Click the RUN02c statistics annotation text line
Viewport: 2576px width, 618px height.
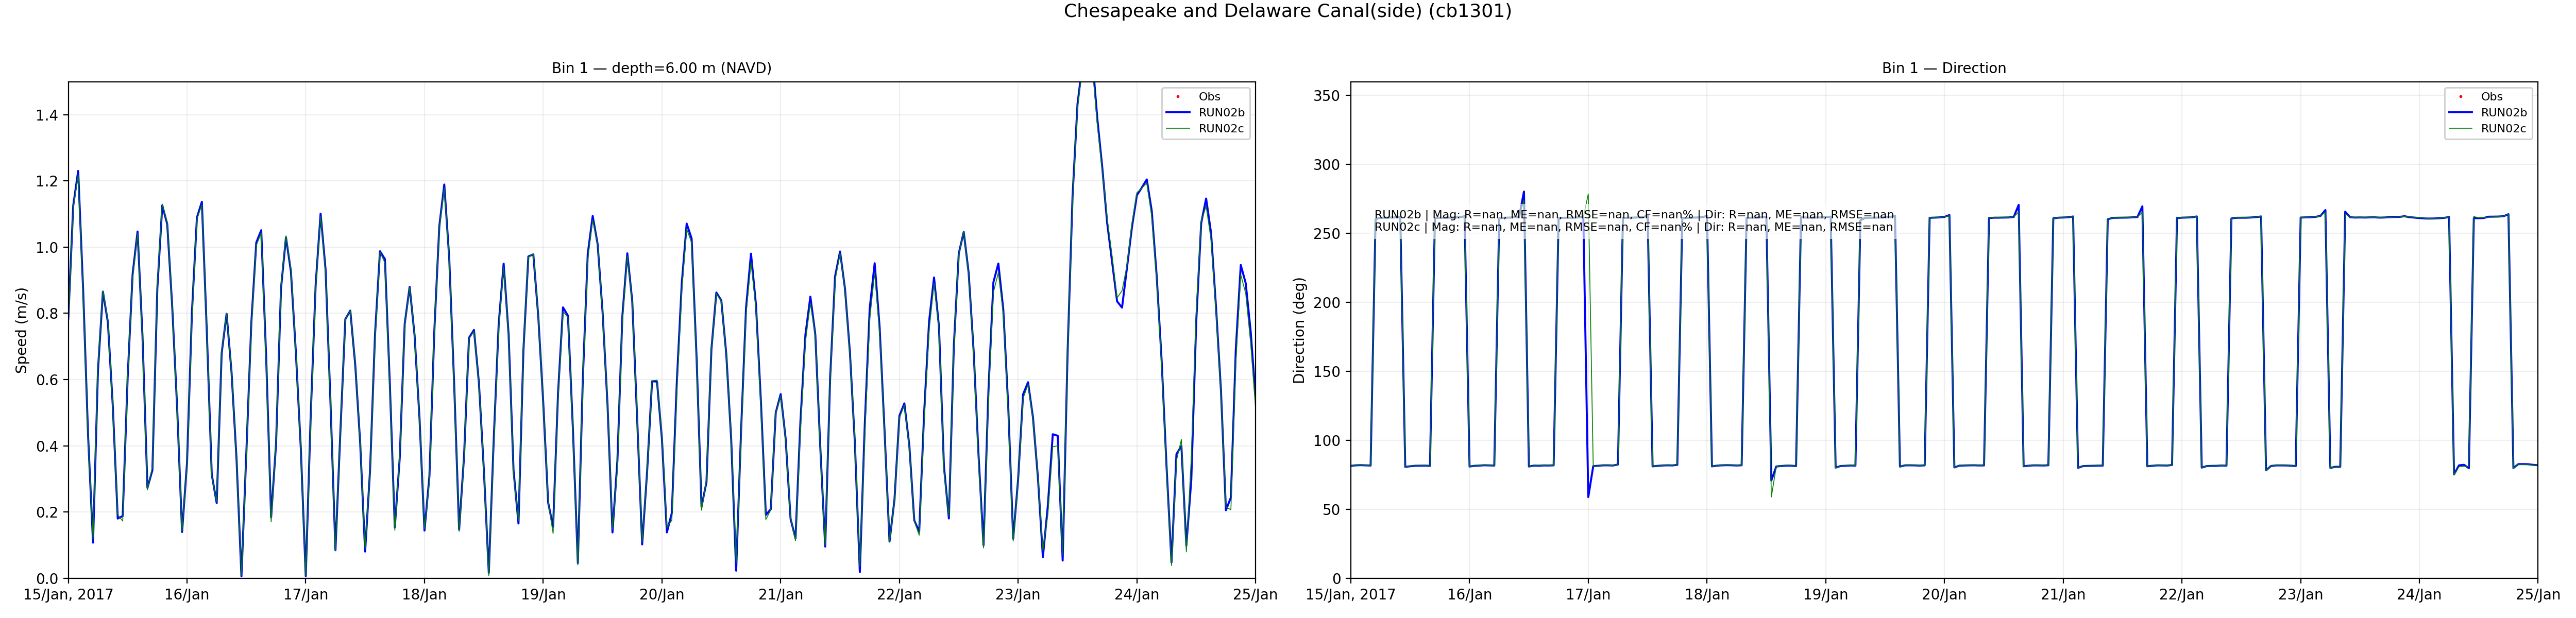[1633, 227]
